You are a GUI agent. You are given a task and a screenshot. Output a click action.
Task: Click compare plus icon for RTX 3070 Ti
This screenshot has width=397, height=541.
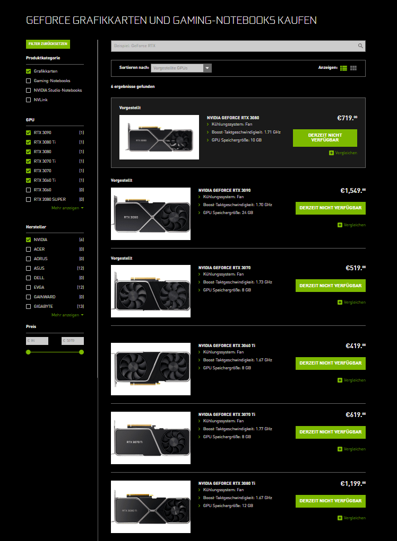tap(340, 449)
